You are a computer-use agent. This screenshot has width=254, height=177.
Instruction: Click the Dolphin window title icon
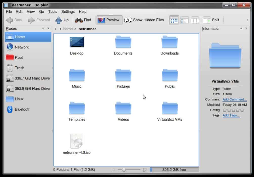pos(6,5)
